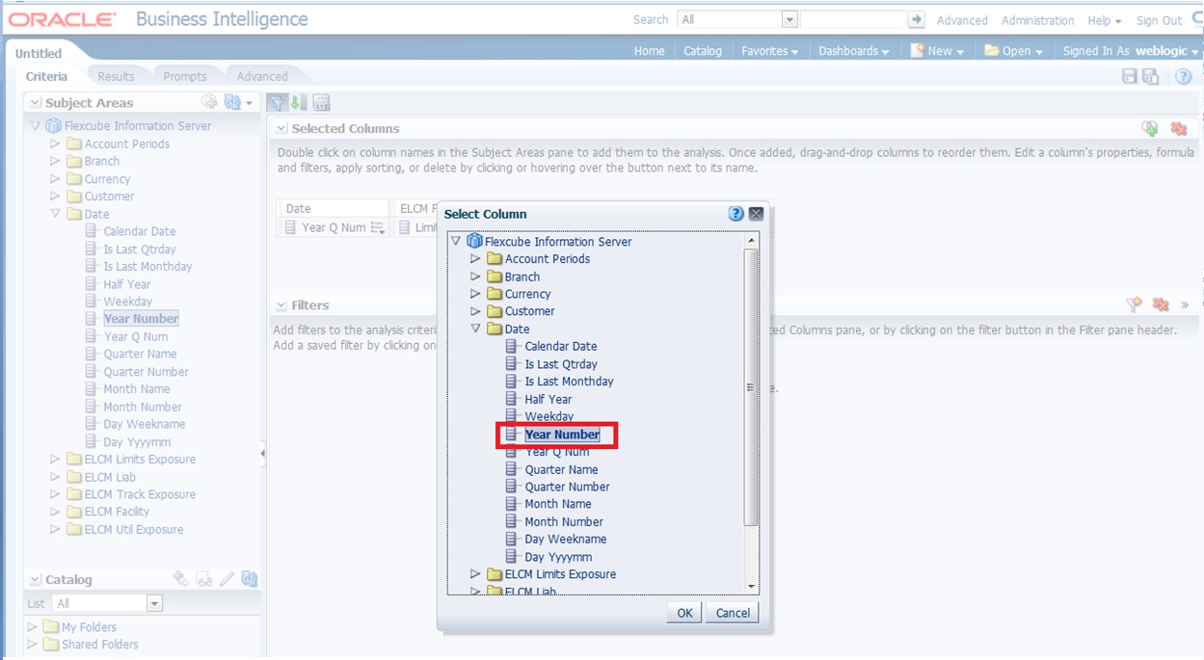Screen dimensions: 1204x660
Task: Expand Account Periods folder in the dialog
Action: (x=475, y=258)
